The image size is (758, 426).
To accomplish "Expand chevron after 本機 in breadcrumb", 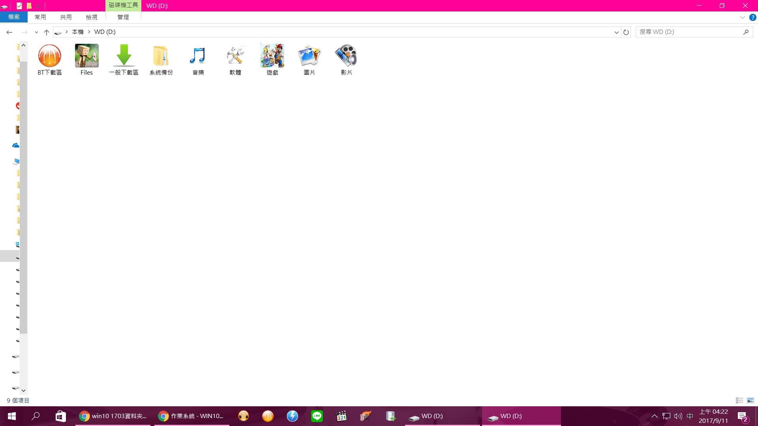I will pos(89,32).
